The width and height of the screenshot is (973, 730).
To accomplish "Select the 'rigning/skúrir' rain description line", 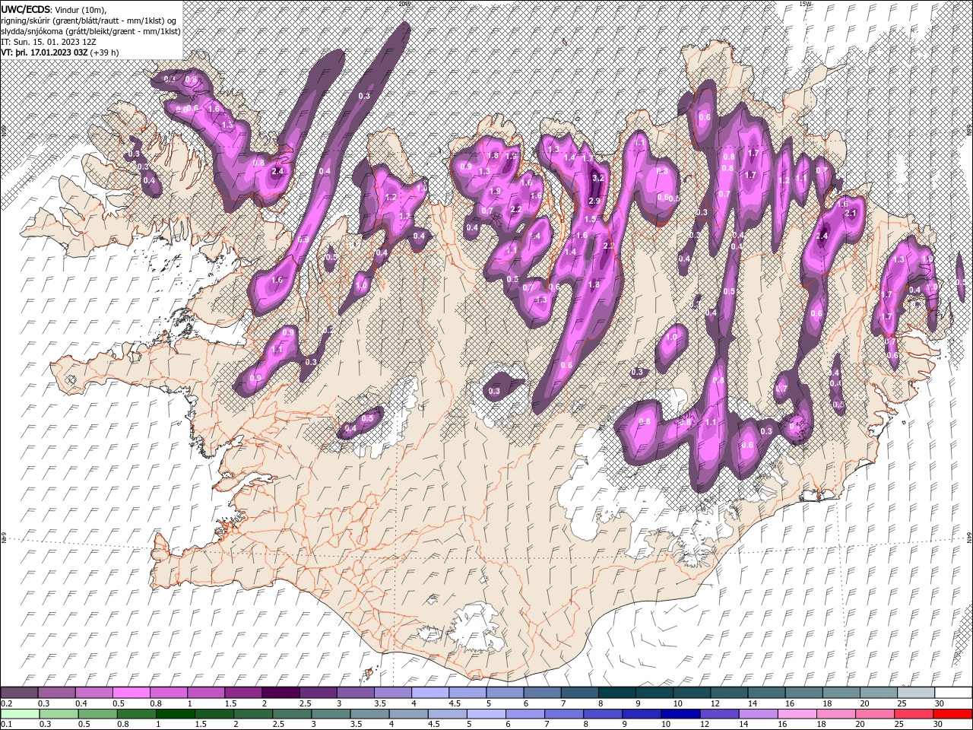I will tap(89, 21).
